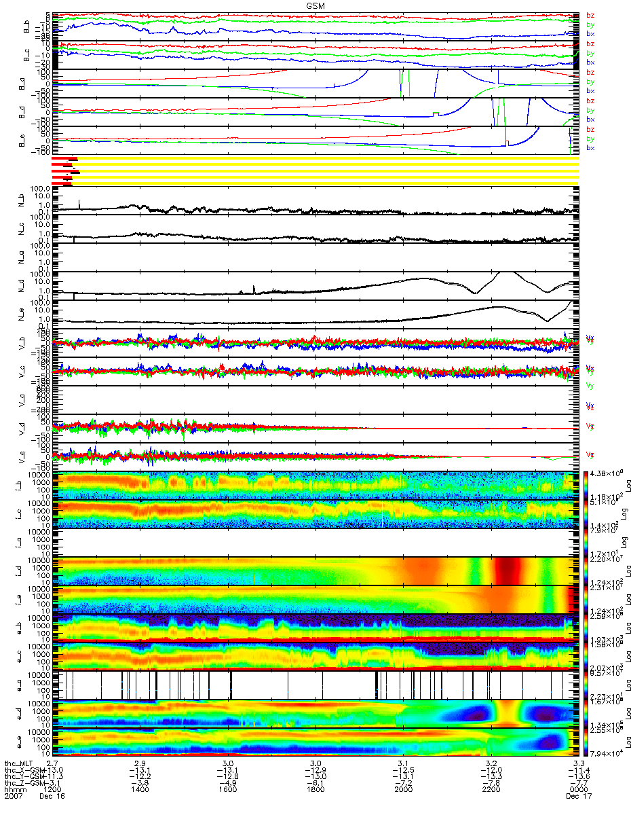631x815 pixels.
Task: Click the X-GSM value -12.5
Action: 403,769
